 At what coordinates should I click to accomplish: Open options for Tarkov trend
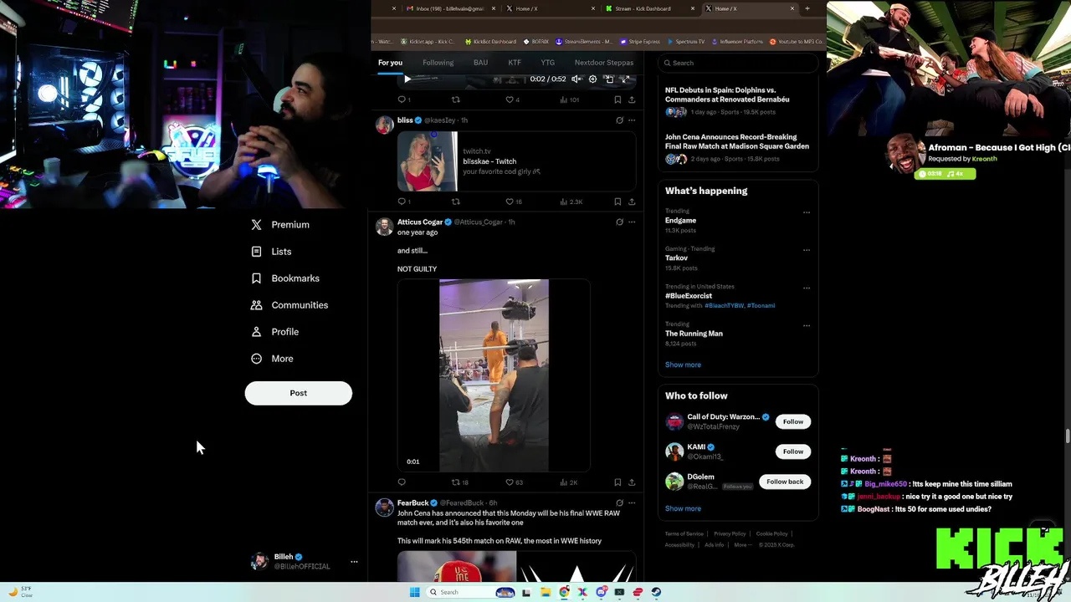pos(807,250)
